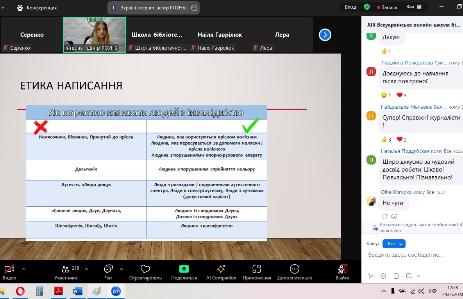
Task: Click the Выйти leave meeting button
Action: coord(342,269)
